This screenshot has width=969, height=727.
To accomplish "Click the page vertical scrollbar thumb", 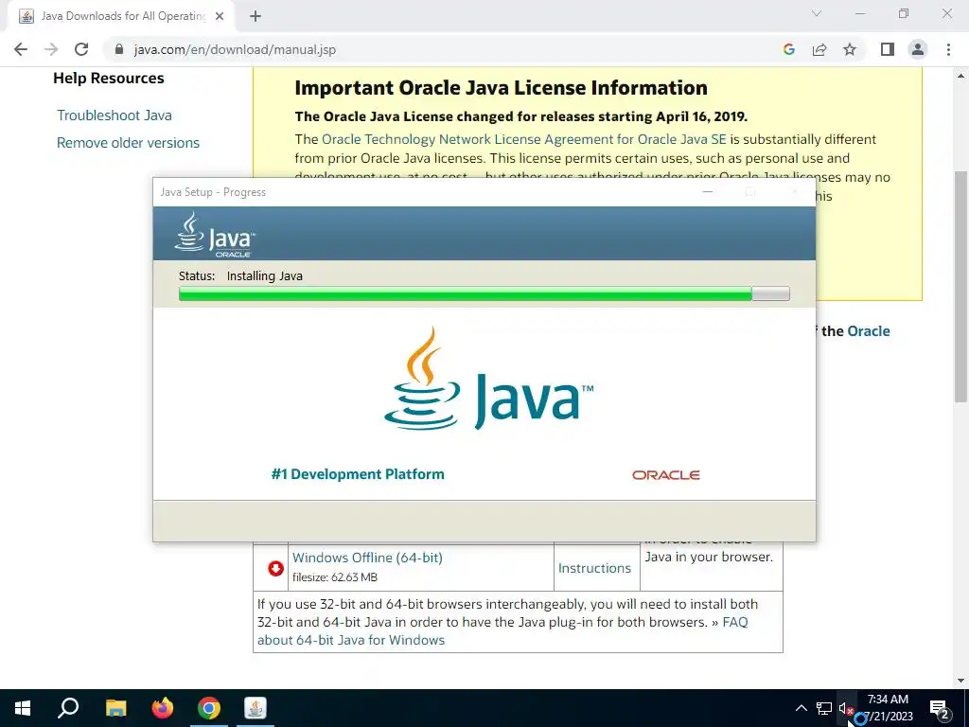I will point(960,286).
